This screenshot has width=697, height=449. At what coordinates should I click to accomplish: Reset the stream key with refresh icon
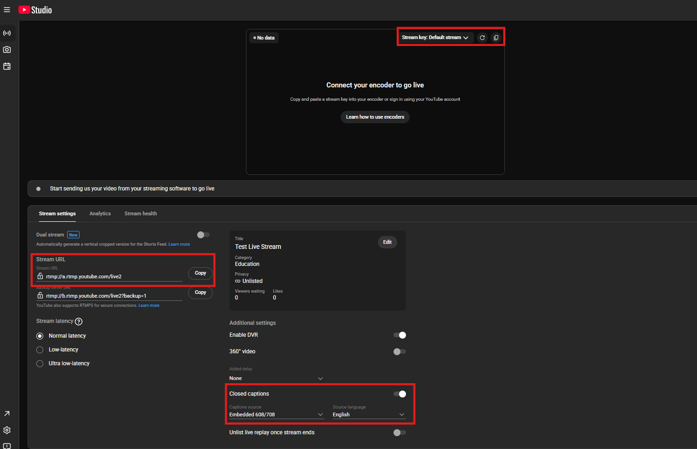pyautogui.click(x=482, y=38)
